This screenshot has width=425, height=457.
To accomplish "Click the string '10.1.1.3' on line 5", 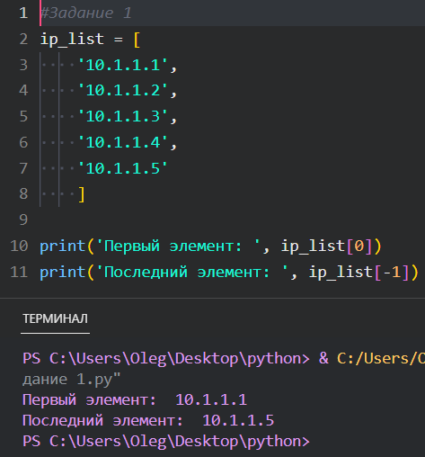I will 123,116.
